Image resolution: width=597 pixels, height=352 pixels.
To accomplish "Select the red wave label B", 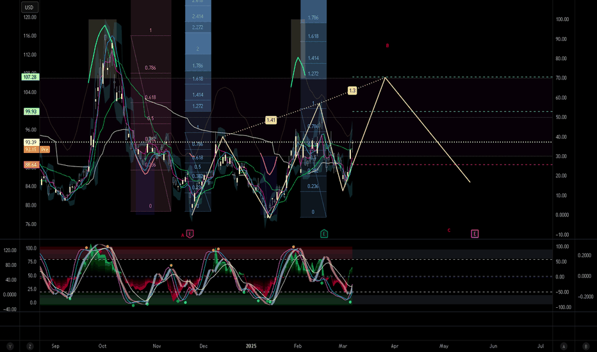I will click(x=388, y=45).
